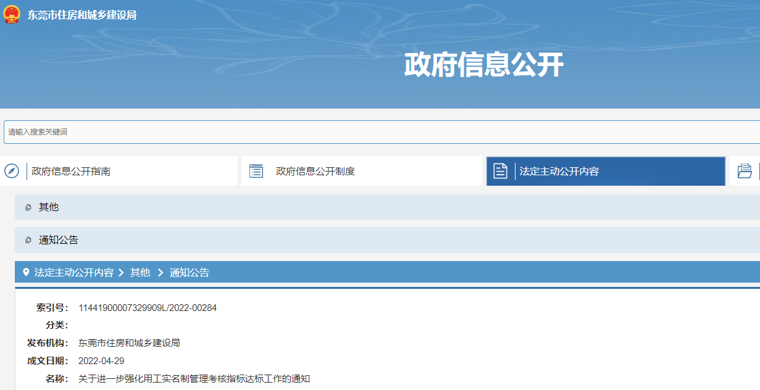The image size is (760, 390).
Task: Select the 法定主动公开内容 tab label
Action: [x=559, y=172]
